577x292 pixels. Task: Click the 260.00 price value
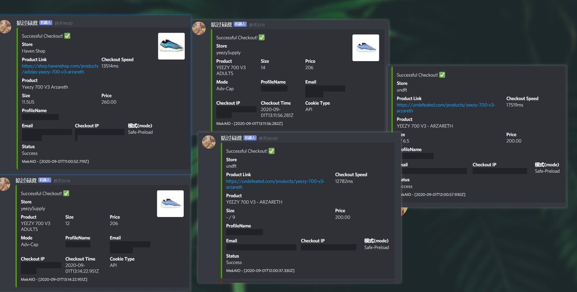[109, 102]
